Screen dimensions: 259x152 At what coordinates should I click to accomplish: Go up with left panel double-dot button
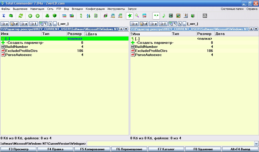point(55,24)
